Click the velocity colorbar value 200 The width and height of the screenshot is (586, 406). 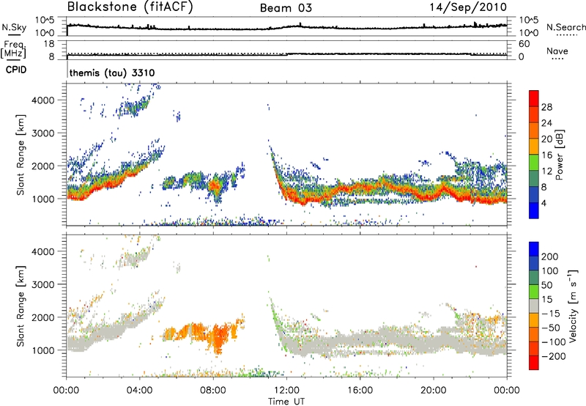click(550, 256)
